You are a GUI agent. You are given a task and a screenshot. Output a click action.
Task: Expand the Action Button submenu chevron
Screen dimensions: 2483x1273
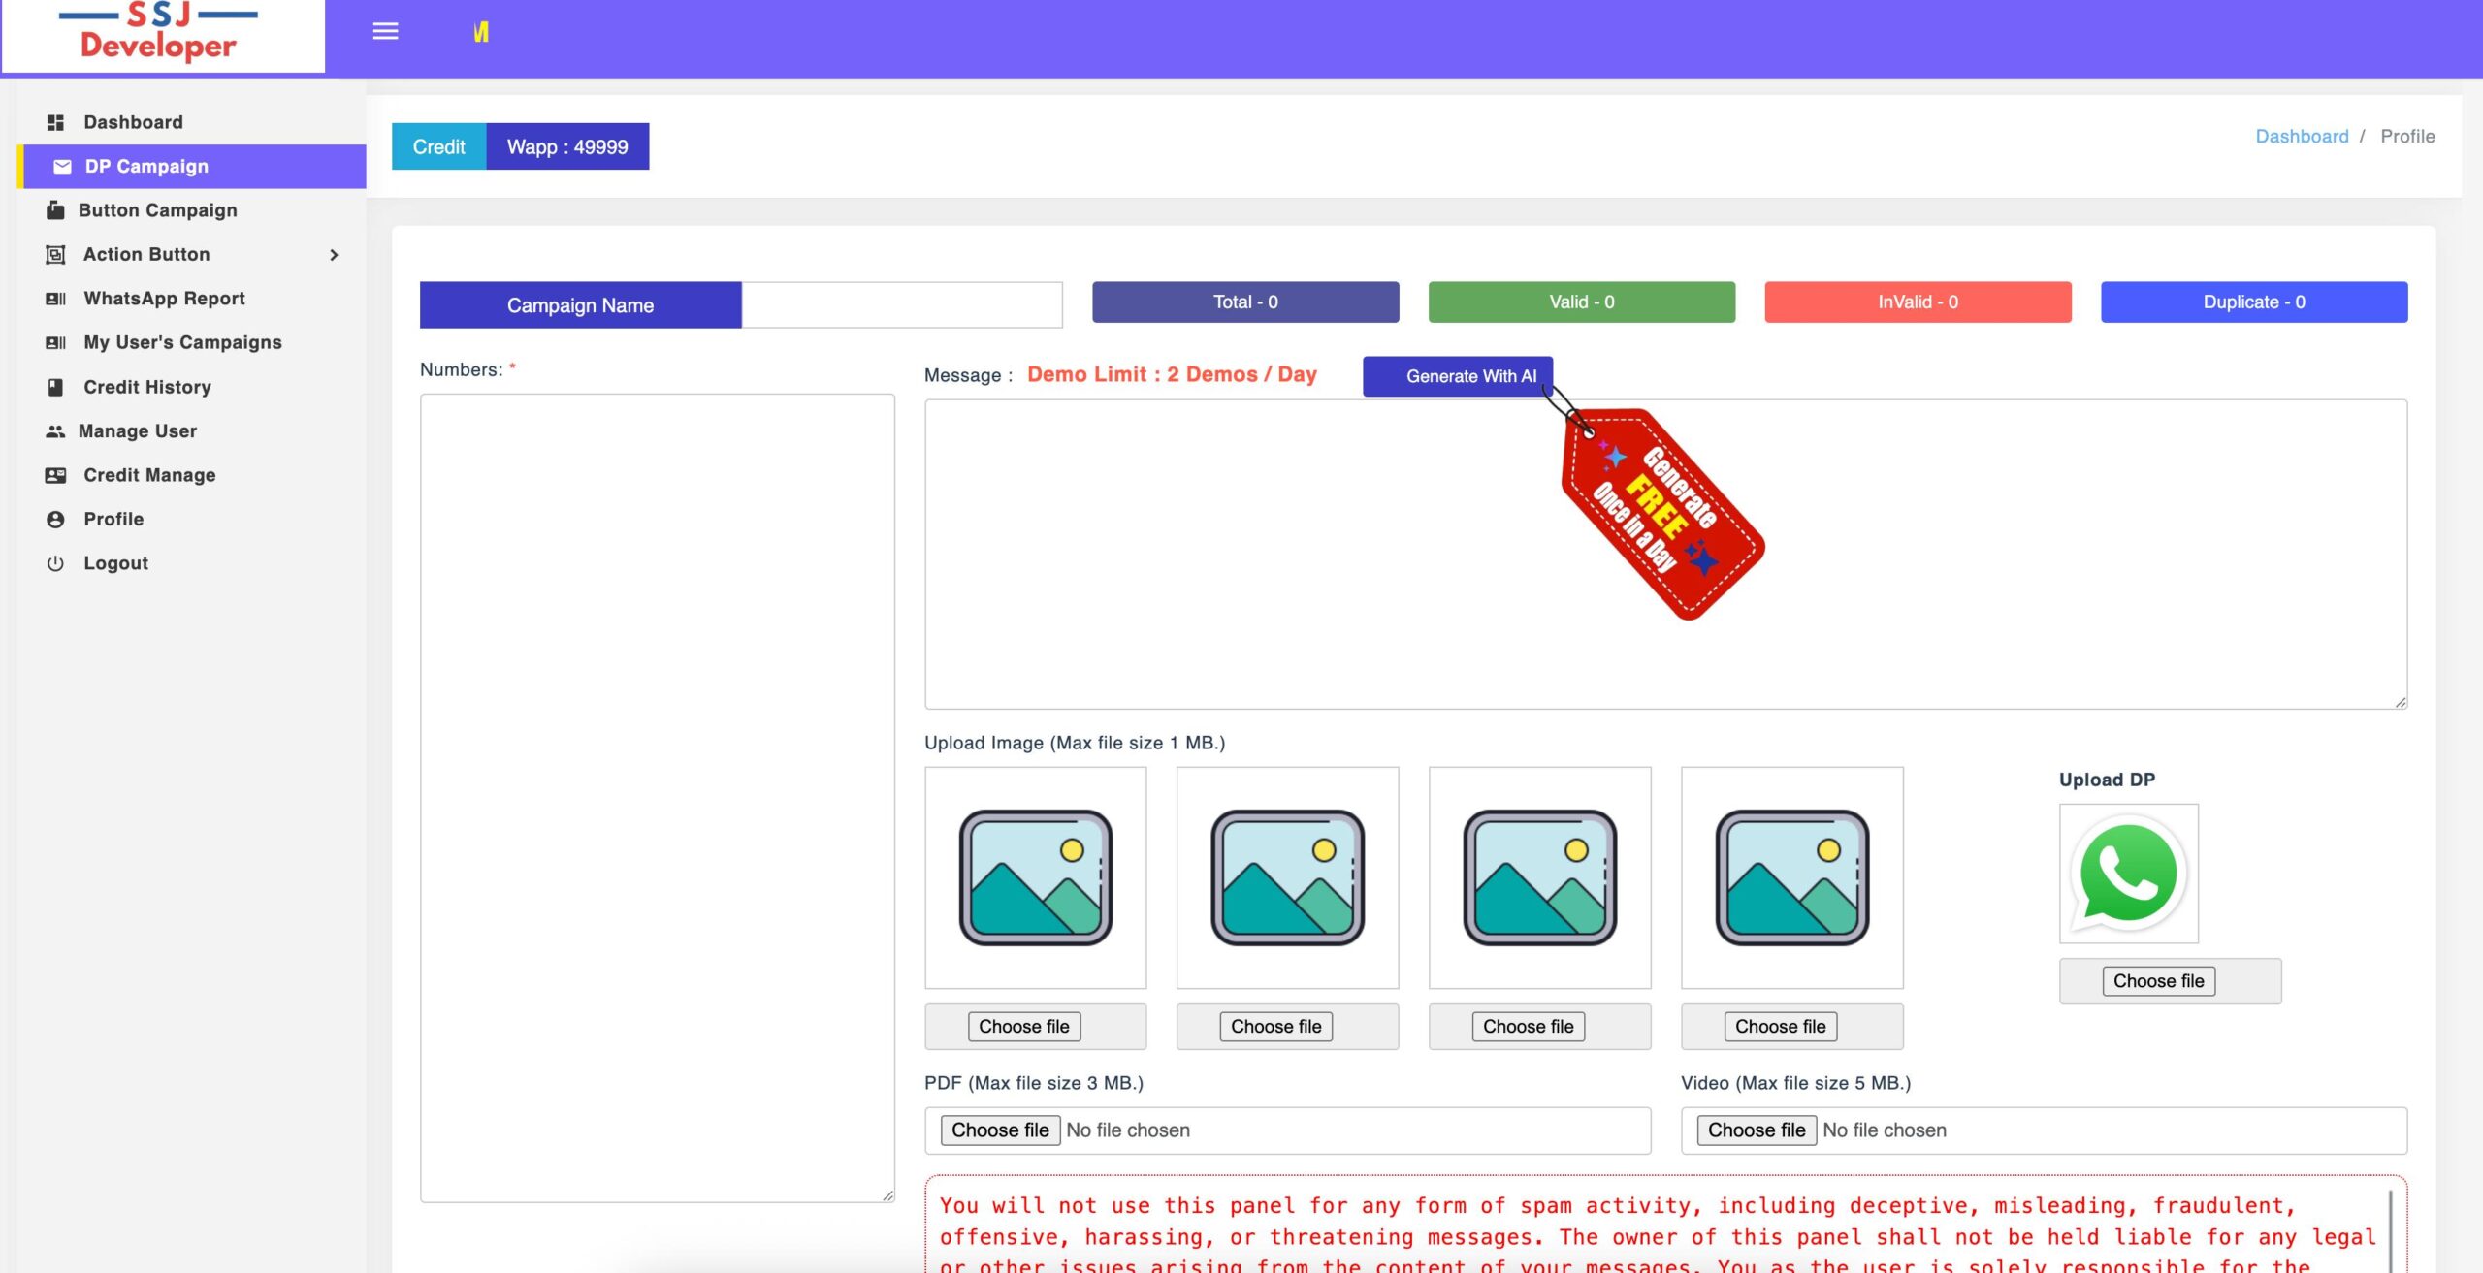tap(334, 254)
